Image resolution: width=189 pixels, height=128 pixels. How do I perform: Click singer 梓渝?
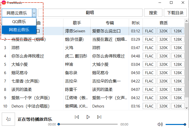coord(69,64)
